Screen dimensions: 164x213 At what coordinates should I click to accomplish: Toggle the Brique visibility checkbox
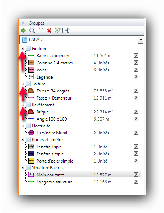click(136, 112)
